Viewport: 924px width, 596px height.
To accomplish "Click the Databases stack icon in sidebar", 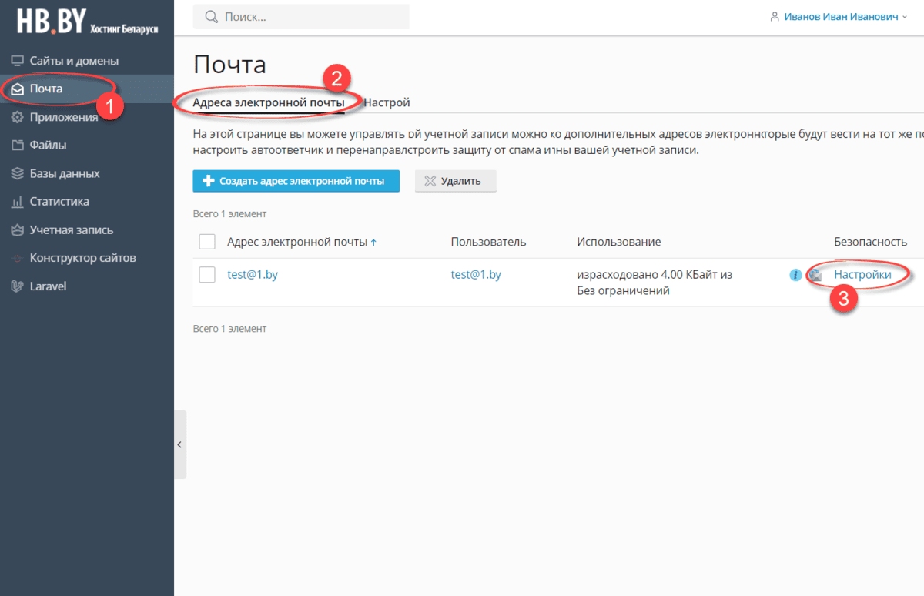I will pyautogui.click(x=17, y=173).
